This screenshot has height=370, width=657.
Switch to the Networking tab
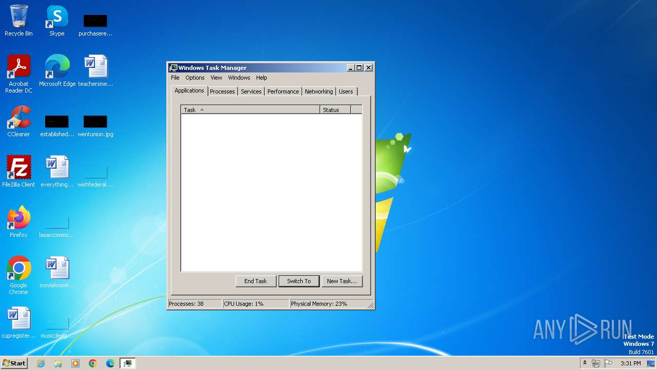319,91
